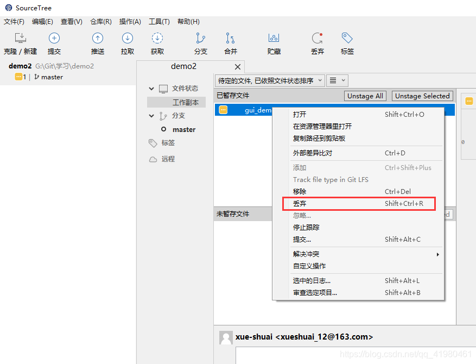
Task: Click the master branch label under demo2 bookmark
Action: pyautogui.click(x=52, y=77)
